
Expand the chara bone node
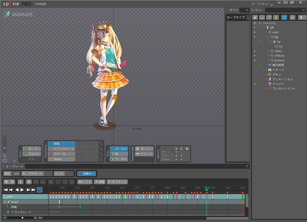click(269, 51)
